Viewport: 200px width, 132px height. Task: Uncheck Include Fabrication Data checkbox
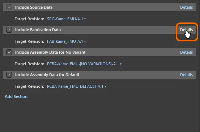click(x=9, y=30)
